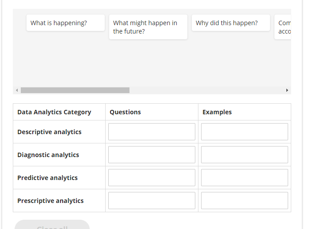Click the Questions box for Predictive analytics

click(152, 178)
